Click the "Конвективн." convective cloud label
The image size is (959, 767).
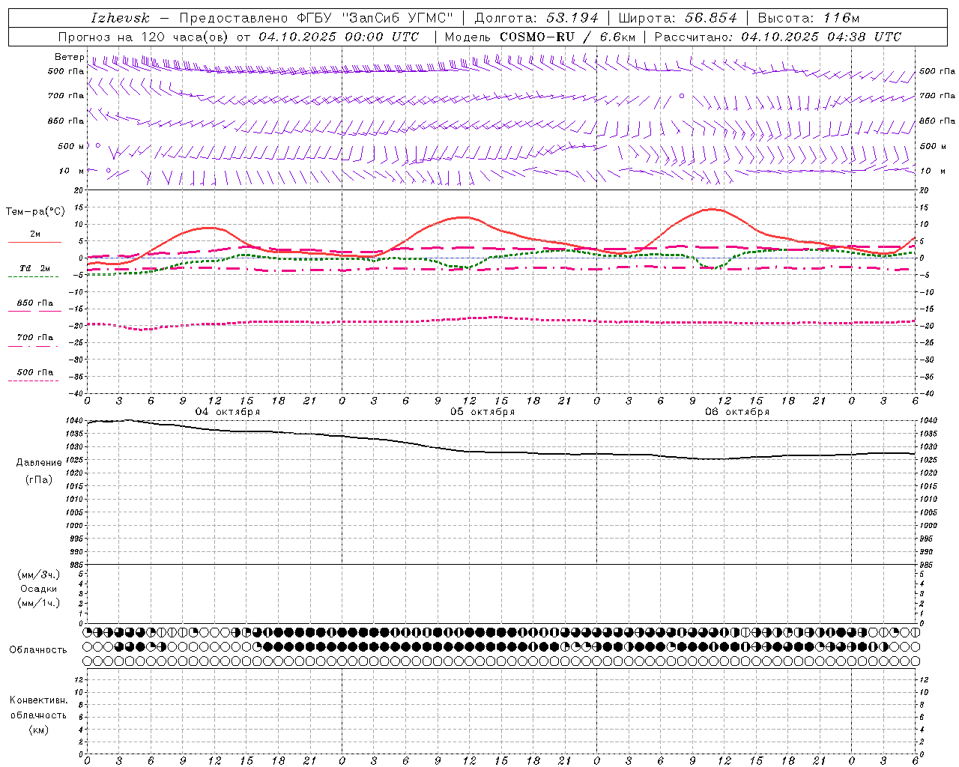click(39, 700)
